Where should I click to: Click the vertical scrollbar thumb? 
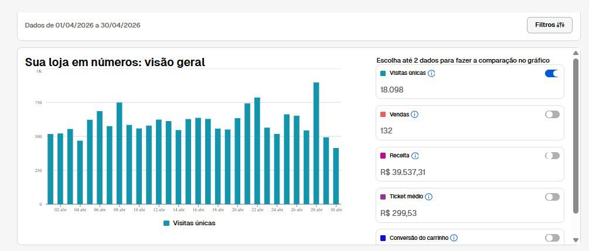pyautogui.click(x=576, y=136)
